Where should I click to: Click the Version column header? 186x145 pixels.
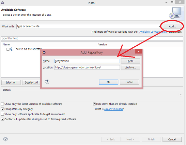coord(122,44)
